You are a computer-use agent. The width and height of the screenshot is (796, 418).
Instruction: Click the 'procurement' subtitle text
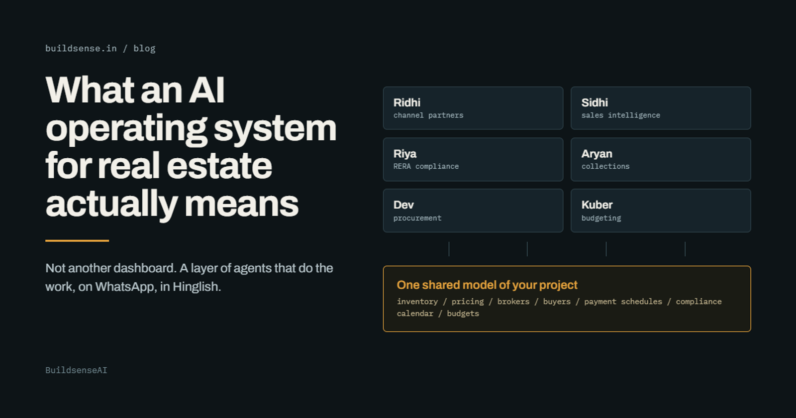(417, 218)
